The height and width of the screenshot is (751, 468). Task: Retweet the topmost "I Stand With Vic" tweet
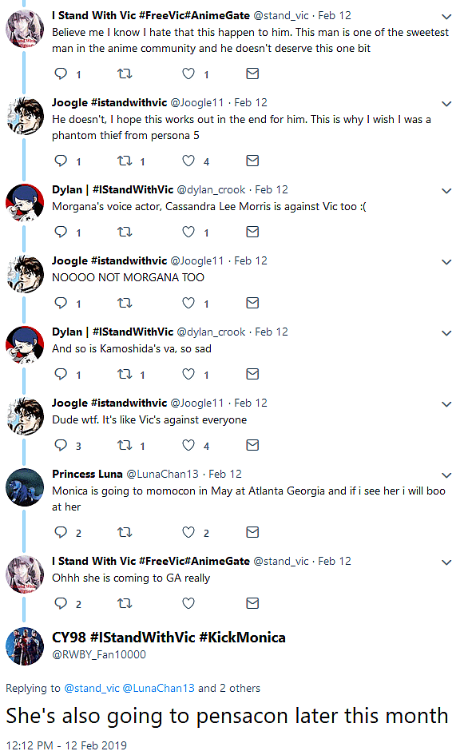[x=125, y=74]
